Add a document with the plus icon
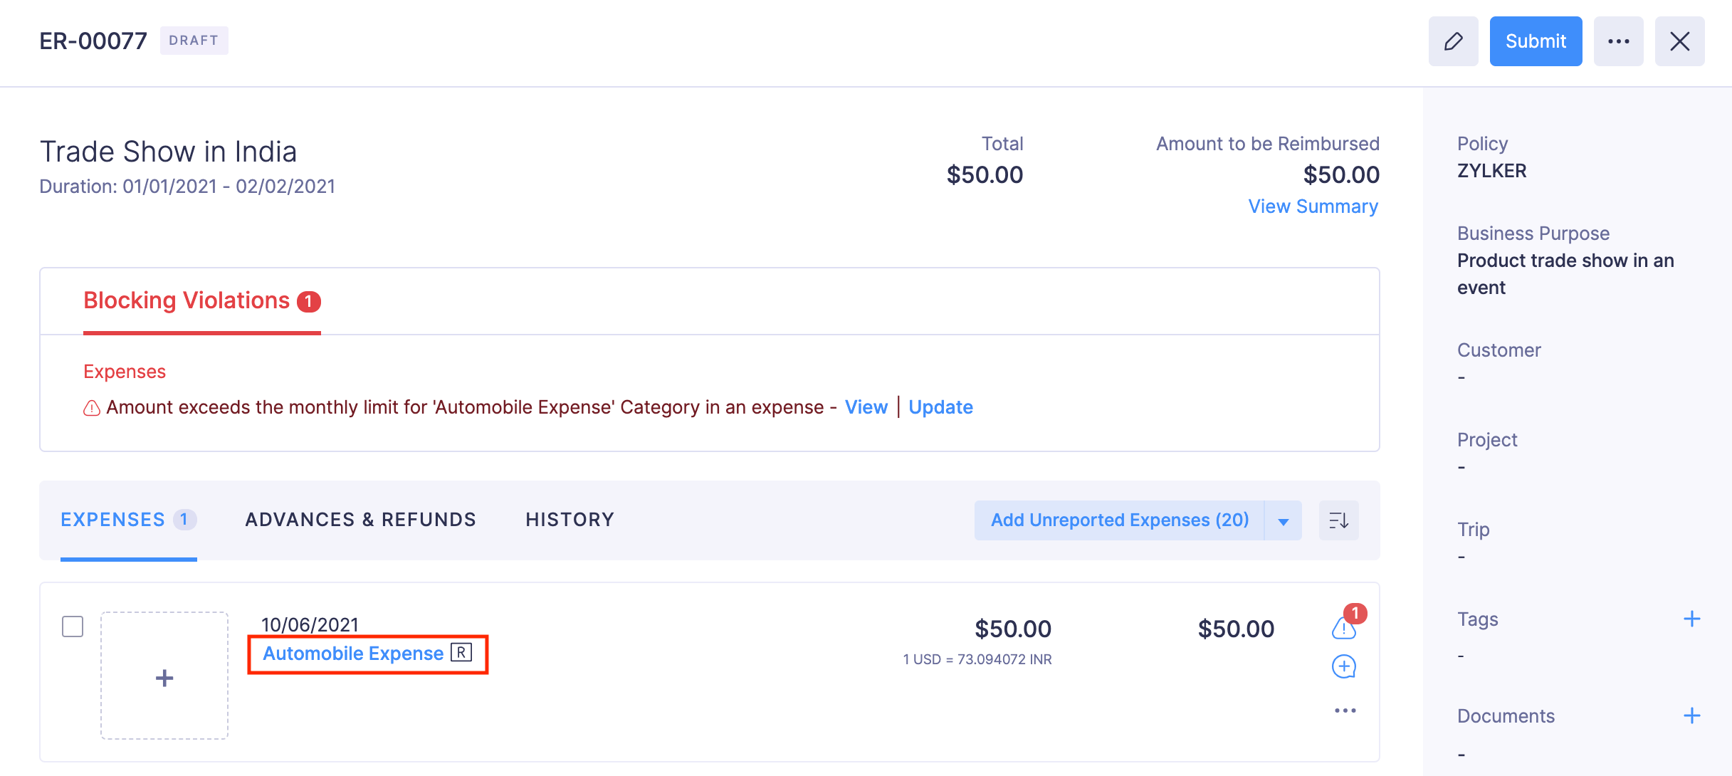 1691,715
